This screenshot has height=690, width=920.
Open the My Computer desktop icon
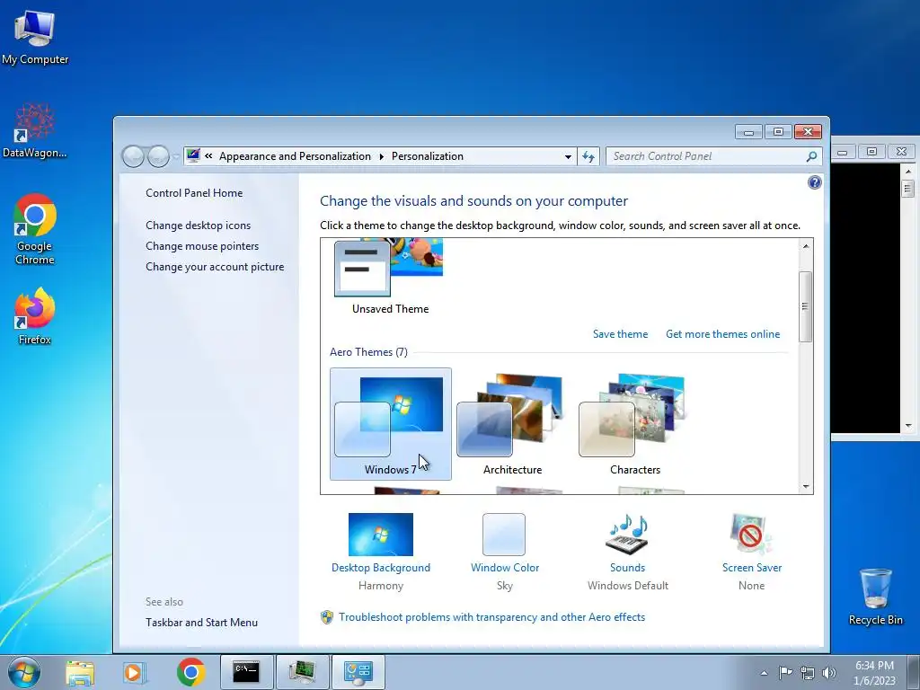pos(35,36)
